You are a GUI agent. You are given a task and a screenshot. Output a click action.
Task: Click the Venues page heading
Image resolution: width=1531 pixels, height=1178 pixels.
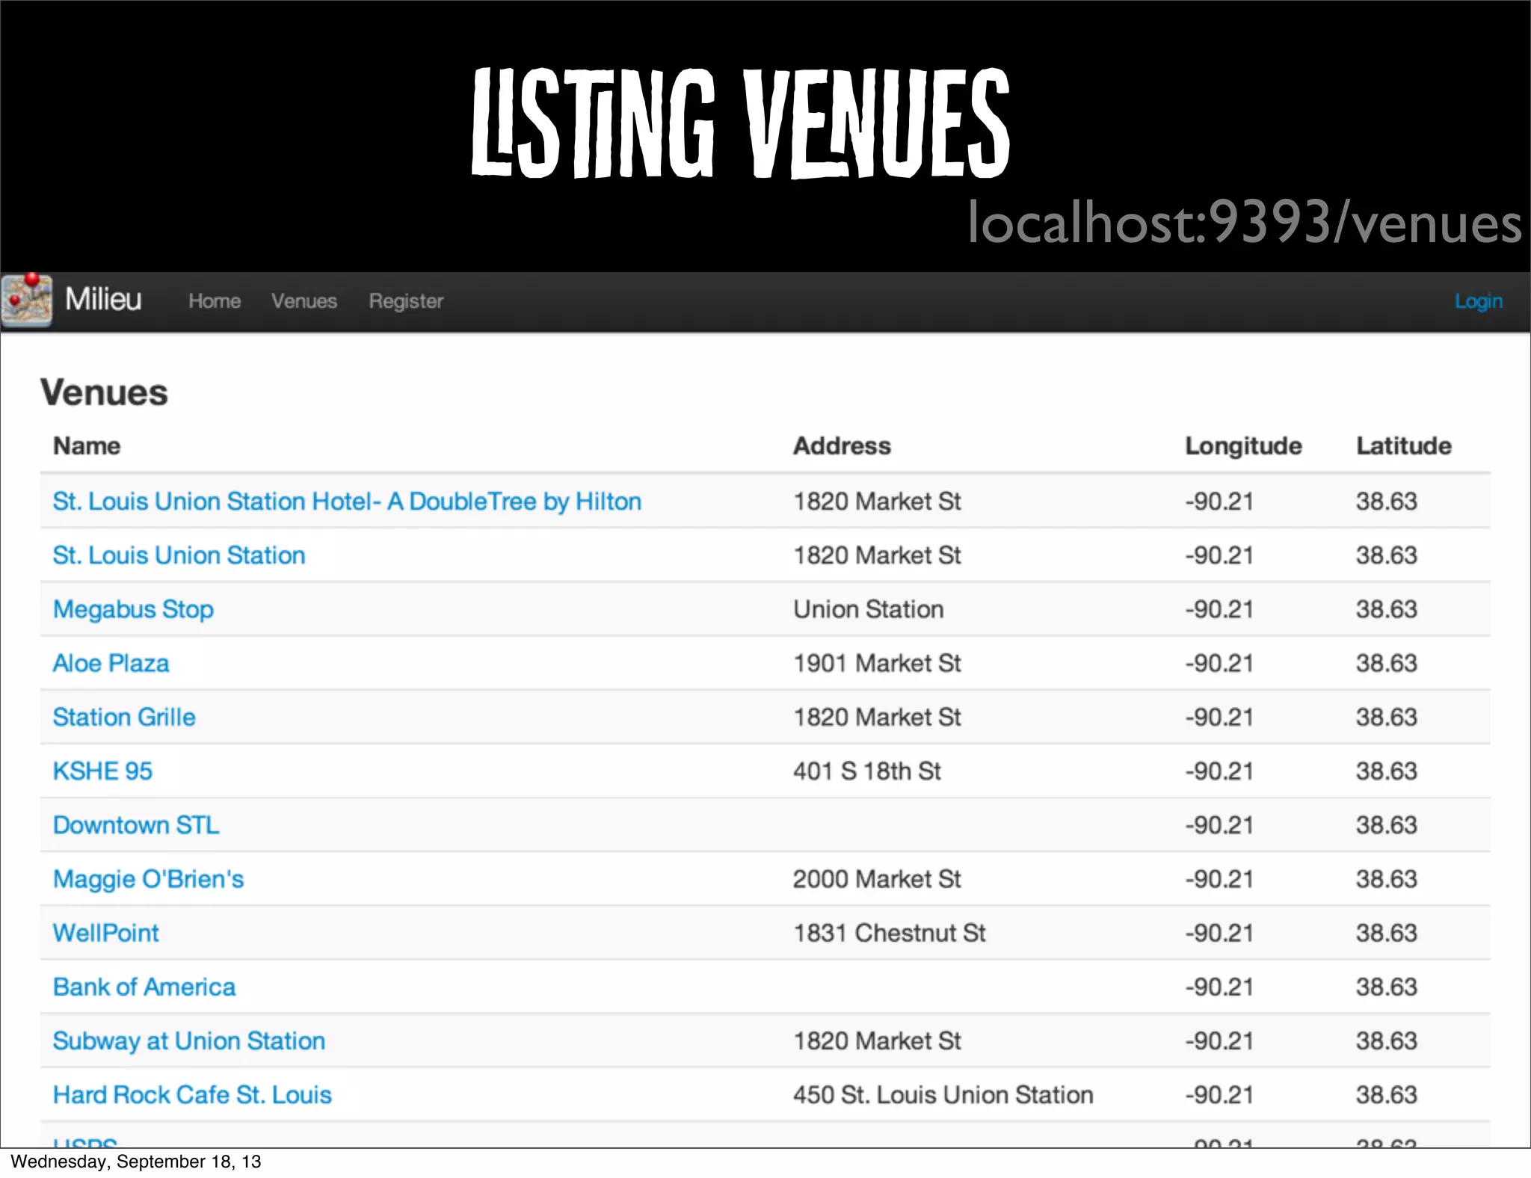click(x=104, y=392)
